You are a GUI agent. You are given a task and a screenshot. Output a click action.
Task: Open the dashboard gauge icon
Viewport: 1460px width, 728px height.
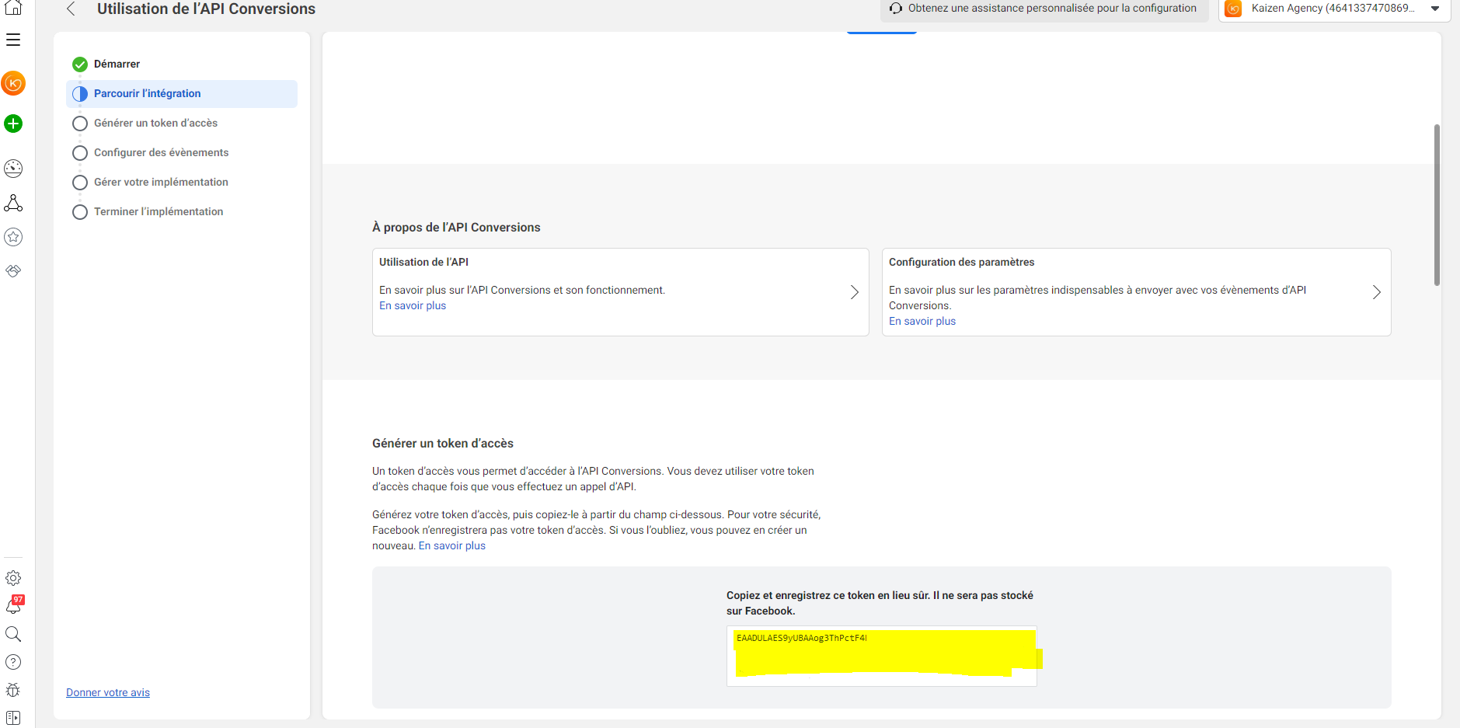click(13, 169)
